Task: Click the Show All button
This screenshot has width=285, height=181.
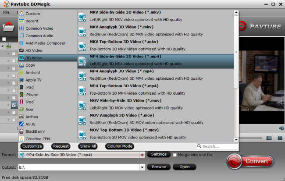Action: (x=88, y=146)
